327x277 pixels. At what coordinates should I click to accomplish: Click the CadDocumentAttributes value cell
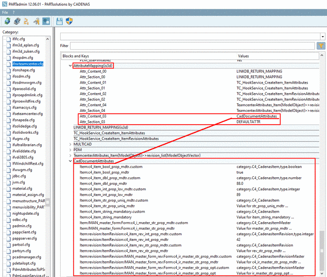(x=257, y=116)
